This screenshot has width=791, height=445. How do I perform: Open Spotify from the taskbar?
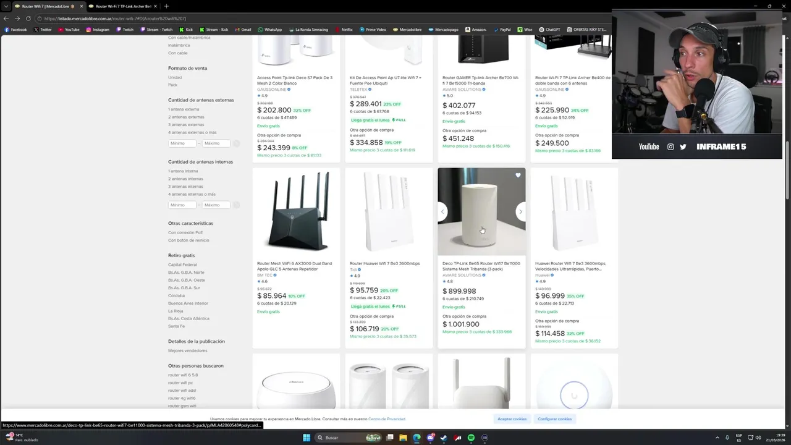(x=471, y=438)
